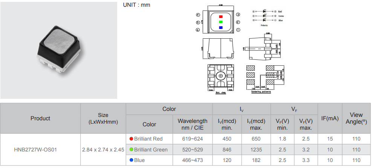Click the LED product photo thumbnail
Image resolution: width=372 pixels, height=168 pixels.
point(59,50)
